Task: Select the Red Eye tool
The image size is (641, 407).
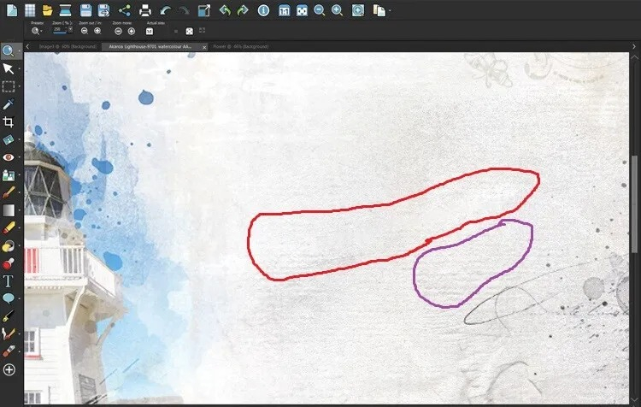Action: click(x=9, y=157)
